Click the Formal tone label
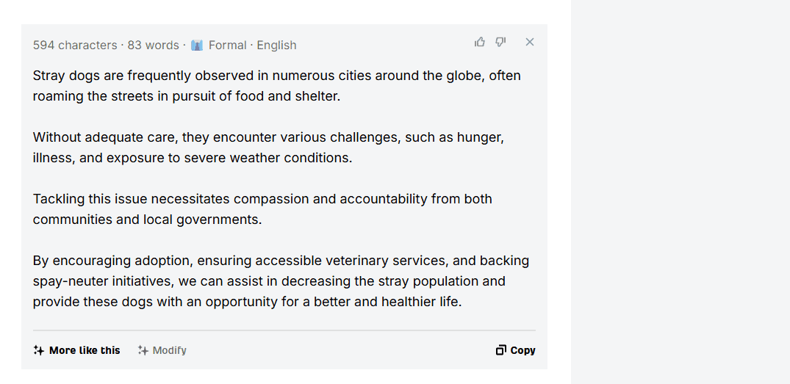Screen dimensions: 790x384 click(x=228, y=46)
